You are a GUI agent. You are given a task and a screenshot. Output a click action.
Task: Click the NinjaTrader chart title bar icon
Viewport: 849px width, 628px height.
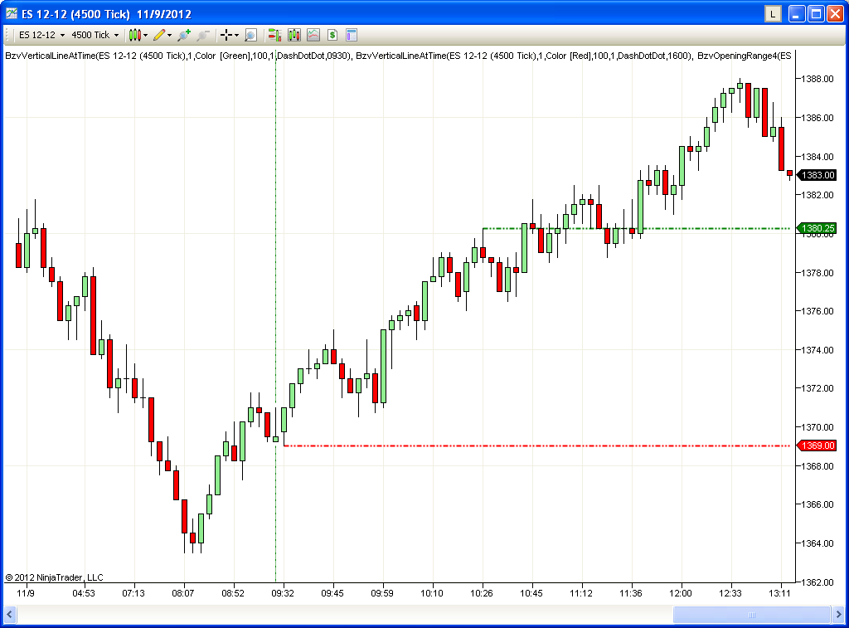[12, 13]
